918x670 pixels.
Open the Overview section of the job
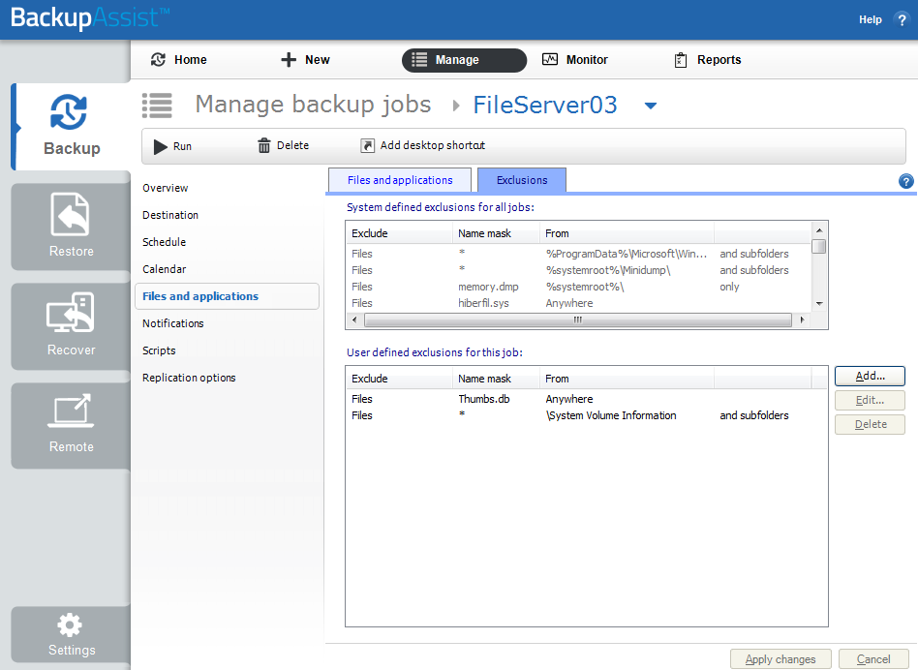tap(165, 188)
